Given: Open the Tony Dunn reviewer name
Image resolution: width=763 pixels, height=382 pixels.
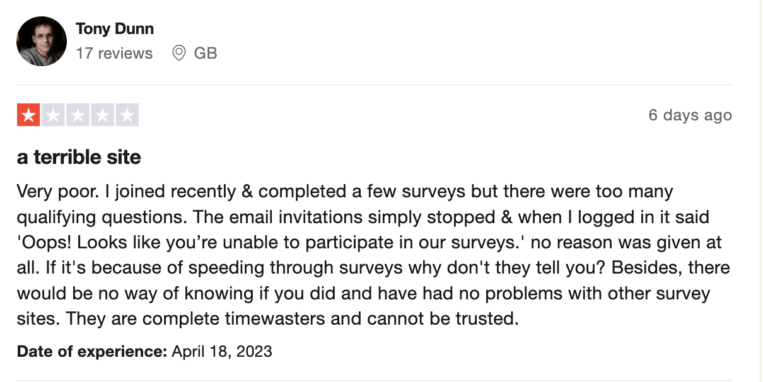Looking at the screenshot, I should (x=115, y=29).
